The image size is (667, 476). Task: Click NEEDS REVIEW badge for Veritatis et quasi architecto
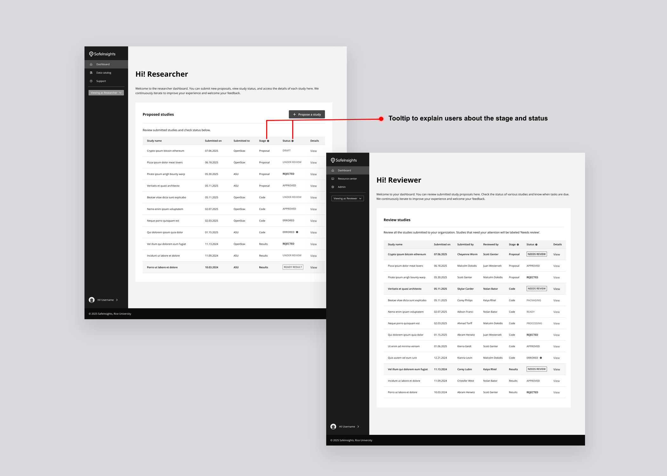click(536, 289)
